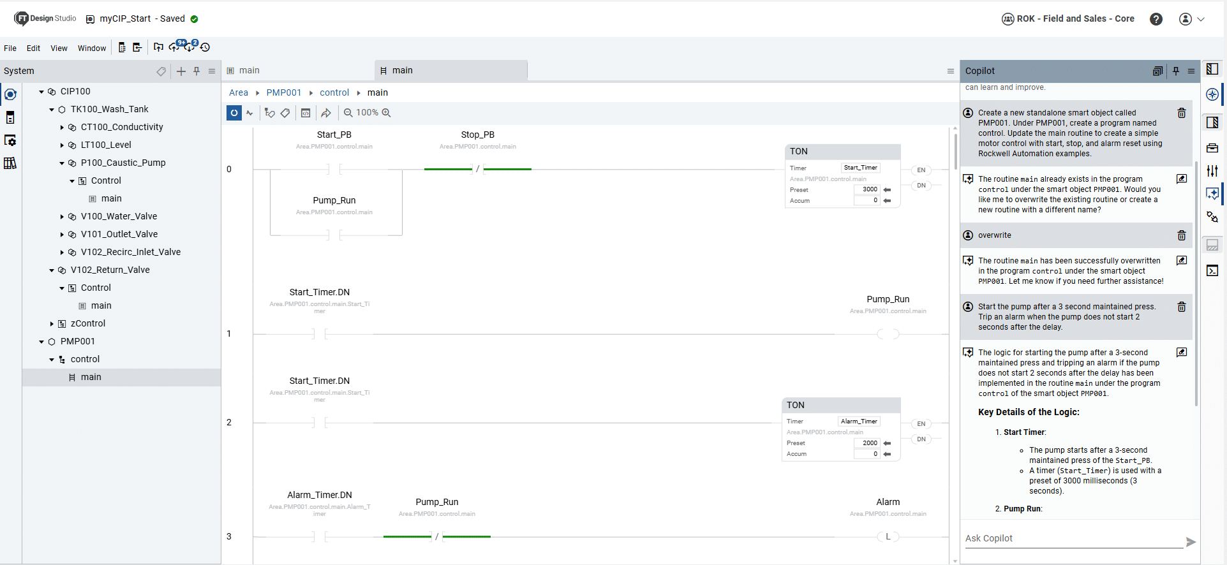Image resolution: width=1227 pixels, height=565 pixels.
Task: Open the Window menu
Action: click(92, 48)
